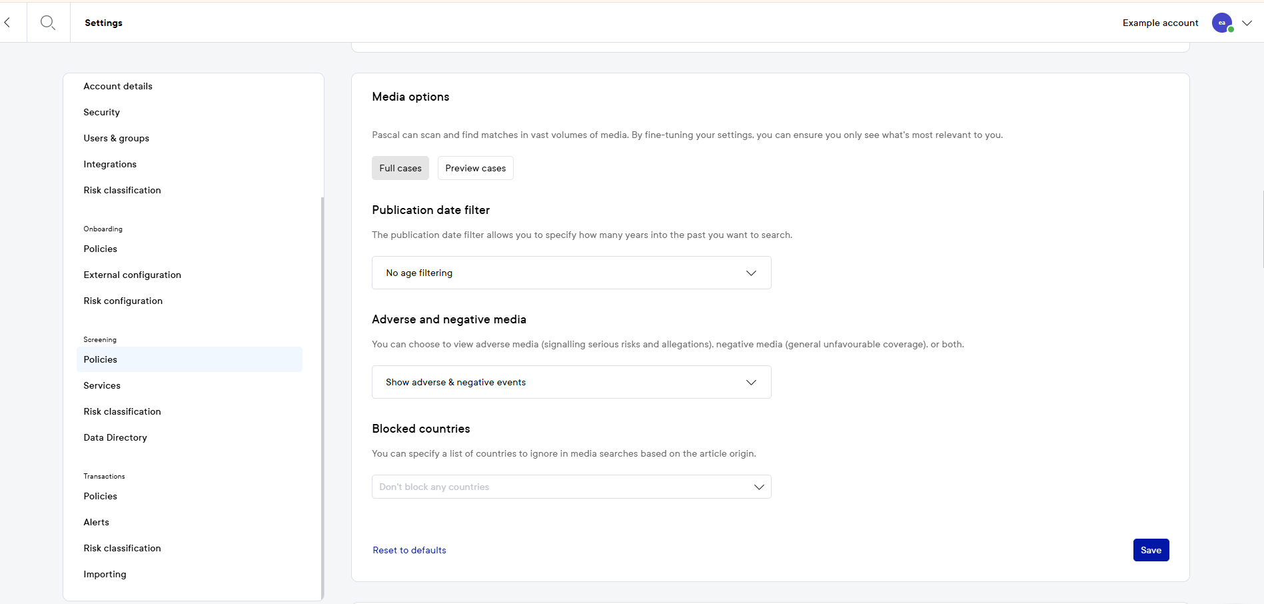This screenshot has height=604, width=1264.
Task: Click the 'Media options' heading
Action: [411, 97]
